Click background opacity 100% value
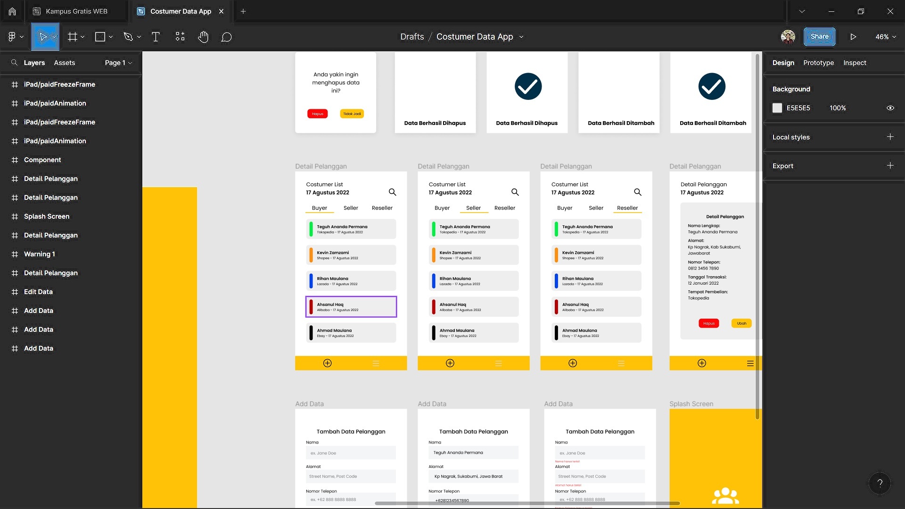 click(838, 108)
